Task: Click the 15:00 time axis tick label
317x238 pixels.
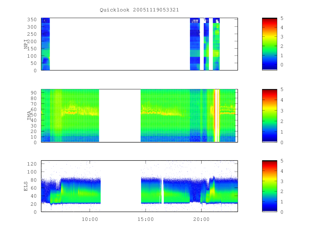Action: (146, 219)
